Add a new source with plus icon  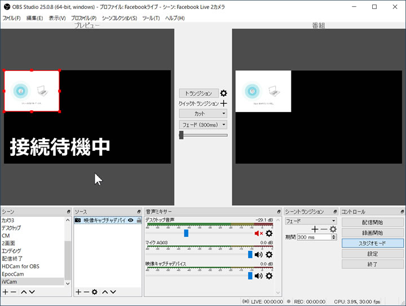[x=78, y=292]
